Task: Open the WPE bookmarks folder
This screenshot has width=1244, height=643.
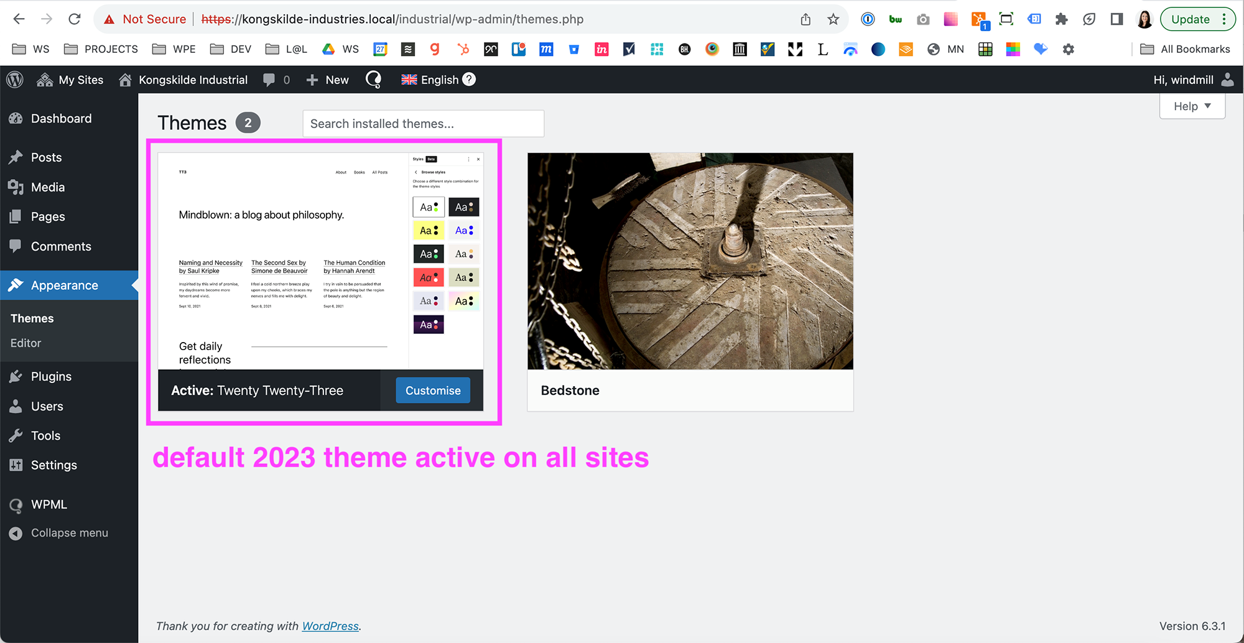Action: click(x=174, y=49)
